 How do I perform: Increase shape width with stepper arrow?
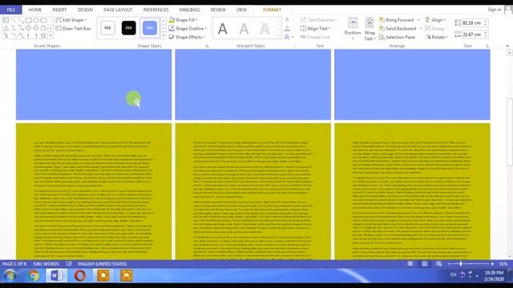click(486, 33)
